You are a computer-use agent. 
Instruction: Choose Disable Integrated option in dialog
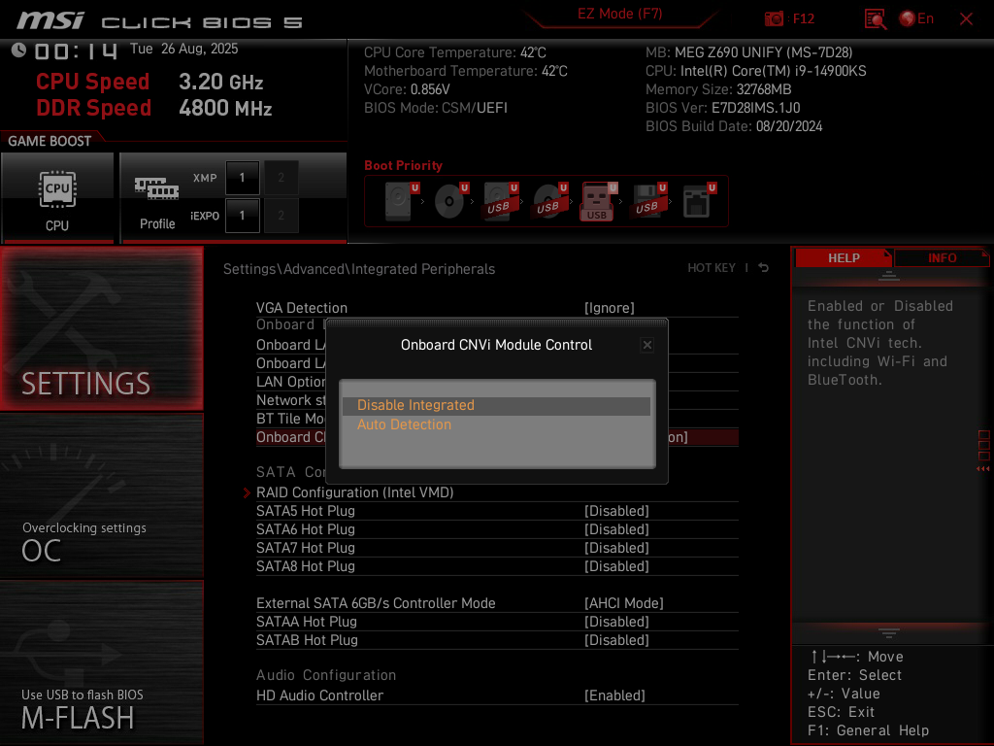[x=496, y=405]
